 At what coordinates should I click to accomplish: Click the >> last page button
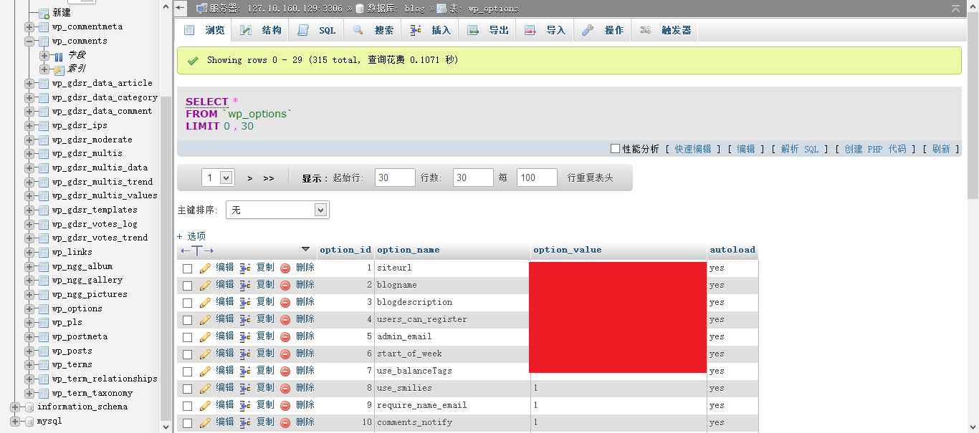coord(269,178)
